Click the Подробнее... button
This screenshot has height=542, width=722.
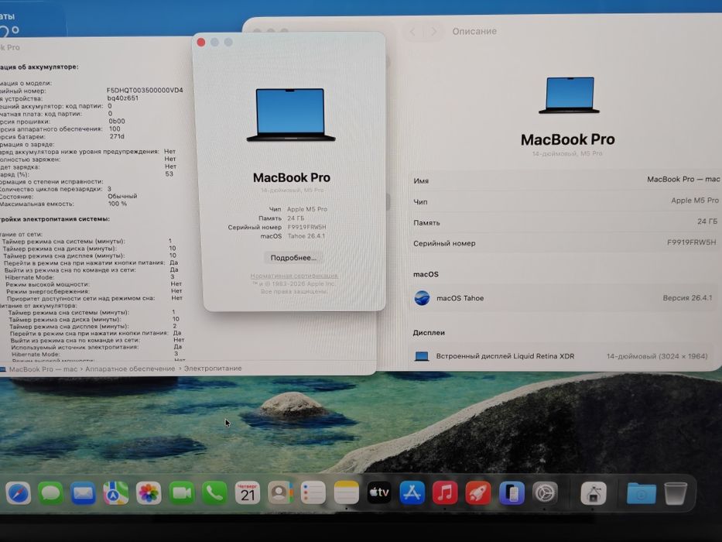coord(293,258)
